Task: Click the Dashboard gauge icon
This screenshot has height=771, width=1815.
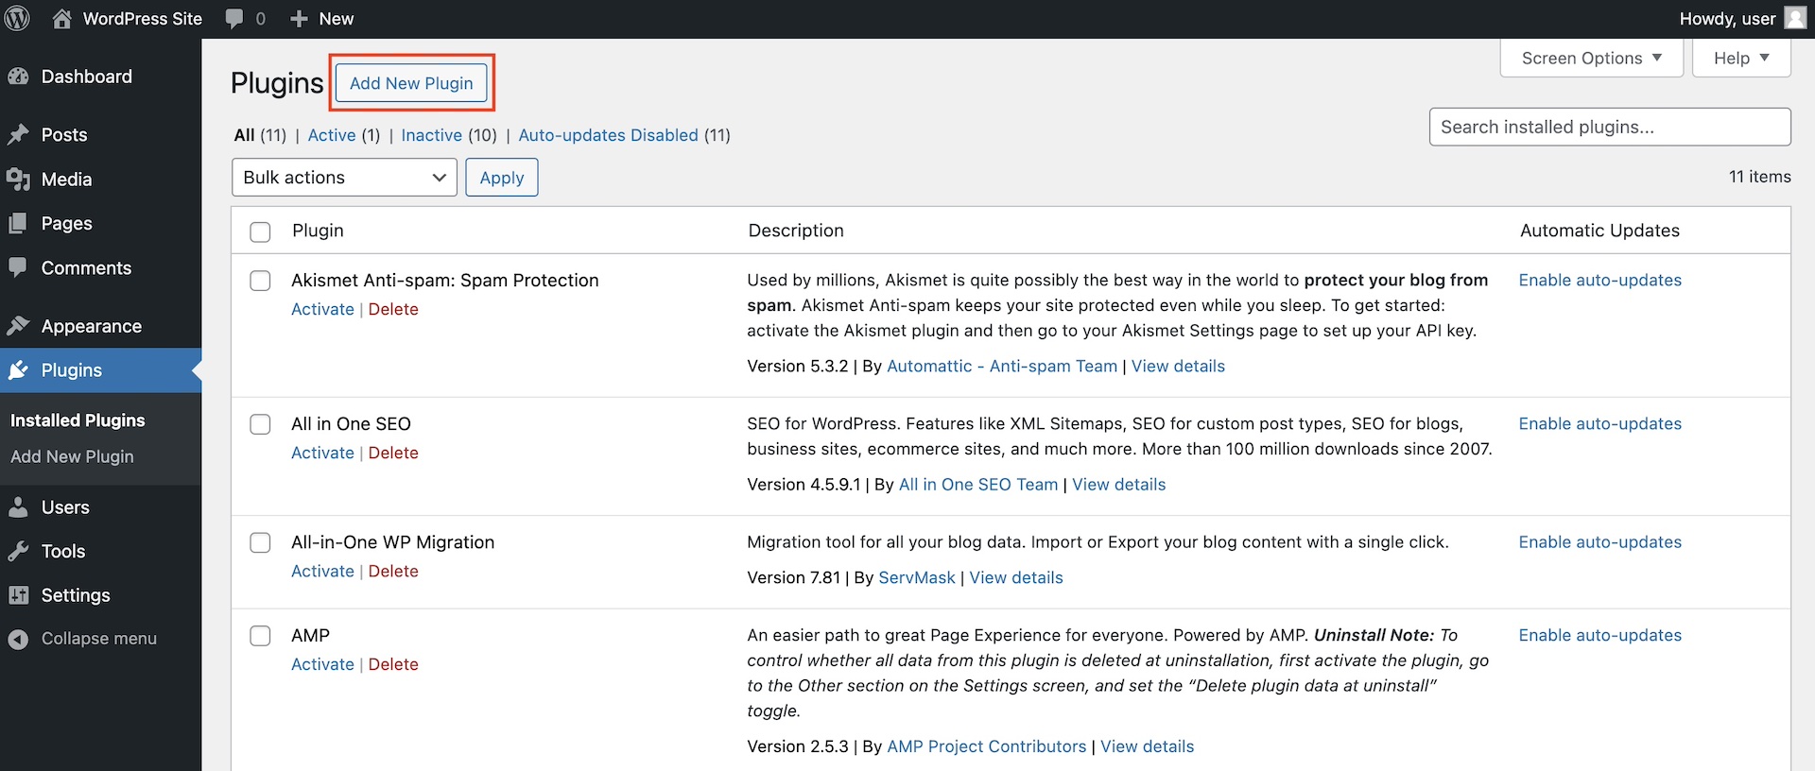Action: 18,77
